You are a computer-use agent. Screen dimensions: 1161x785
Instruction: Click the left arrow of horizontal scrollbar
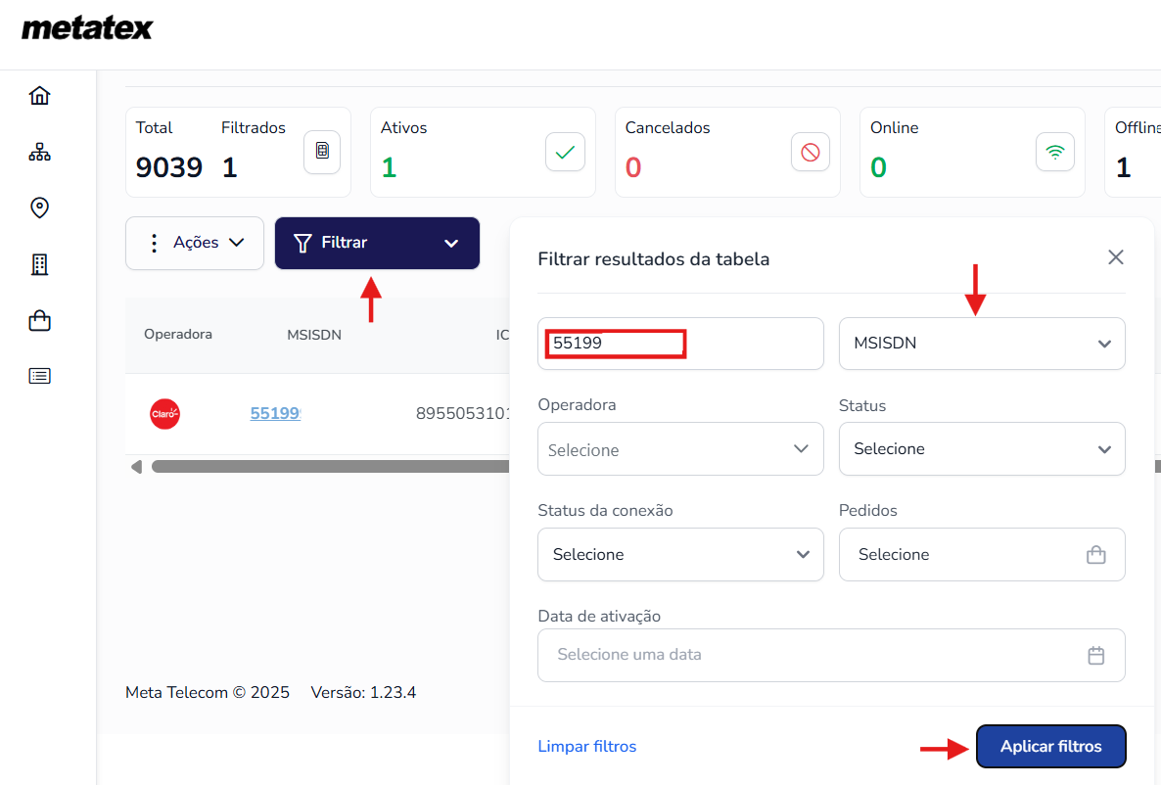tap(136, 467)
